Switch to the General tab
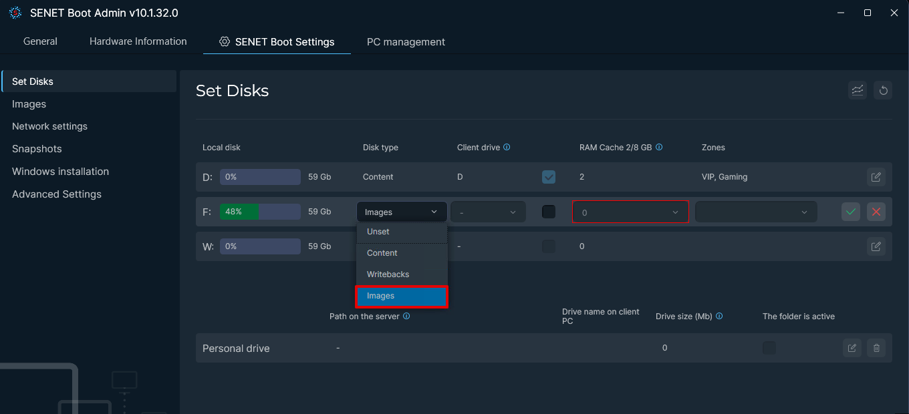 point(40,41)
